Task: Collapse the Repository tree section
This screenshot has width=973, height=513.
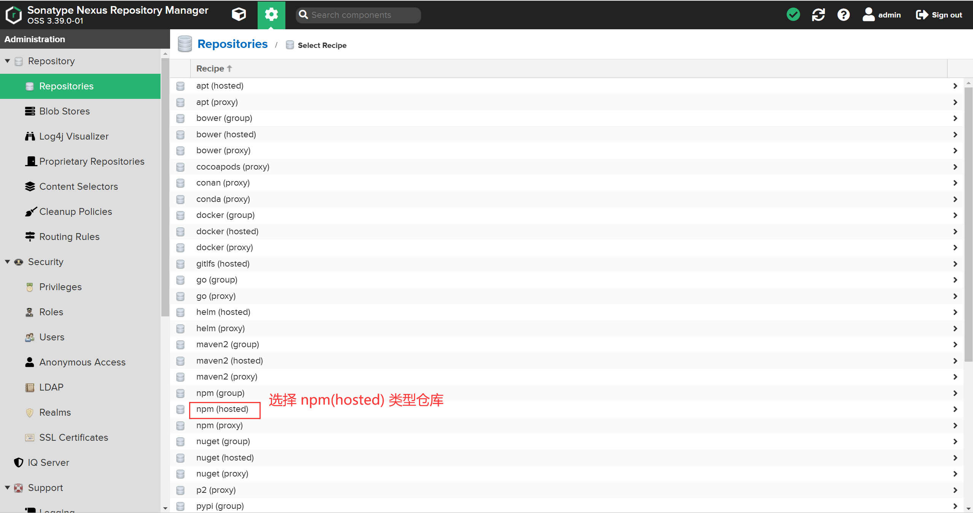Action: point(7,61)
